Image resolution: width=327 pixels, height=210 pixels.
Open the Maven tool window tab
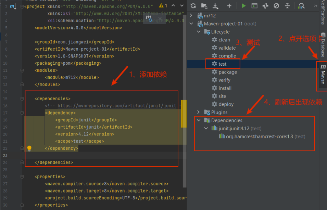tap(323, 75)
